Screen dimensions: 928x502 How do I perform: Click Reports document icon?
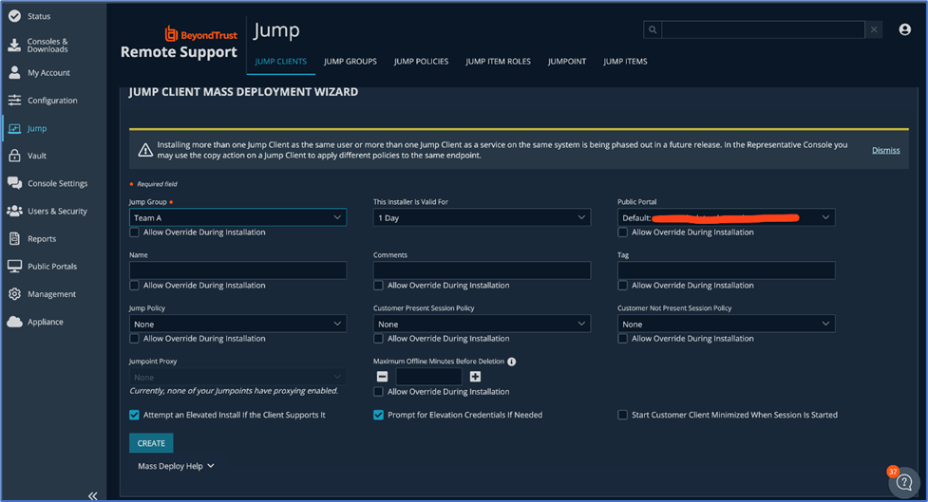[14, 238]
